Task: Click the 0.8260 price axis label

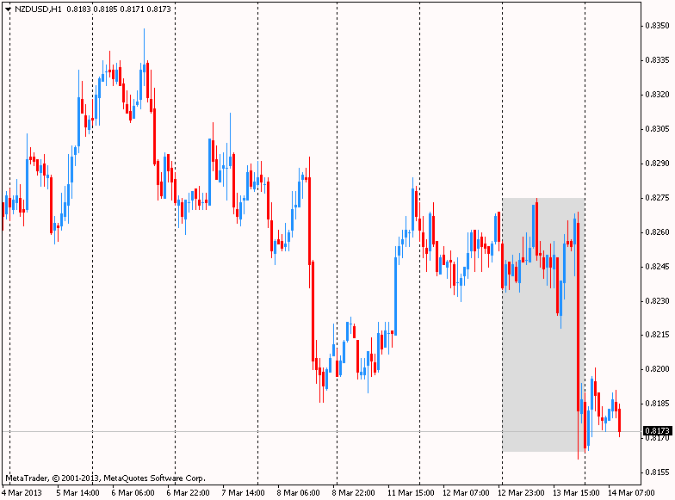Action: click(x=657, y=232)
